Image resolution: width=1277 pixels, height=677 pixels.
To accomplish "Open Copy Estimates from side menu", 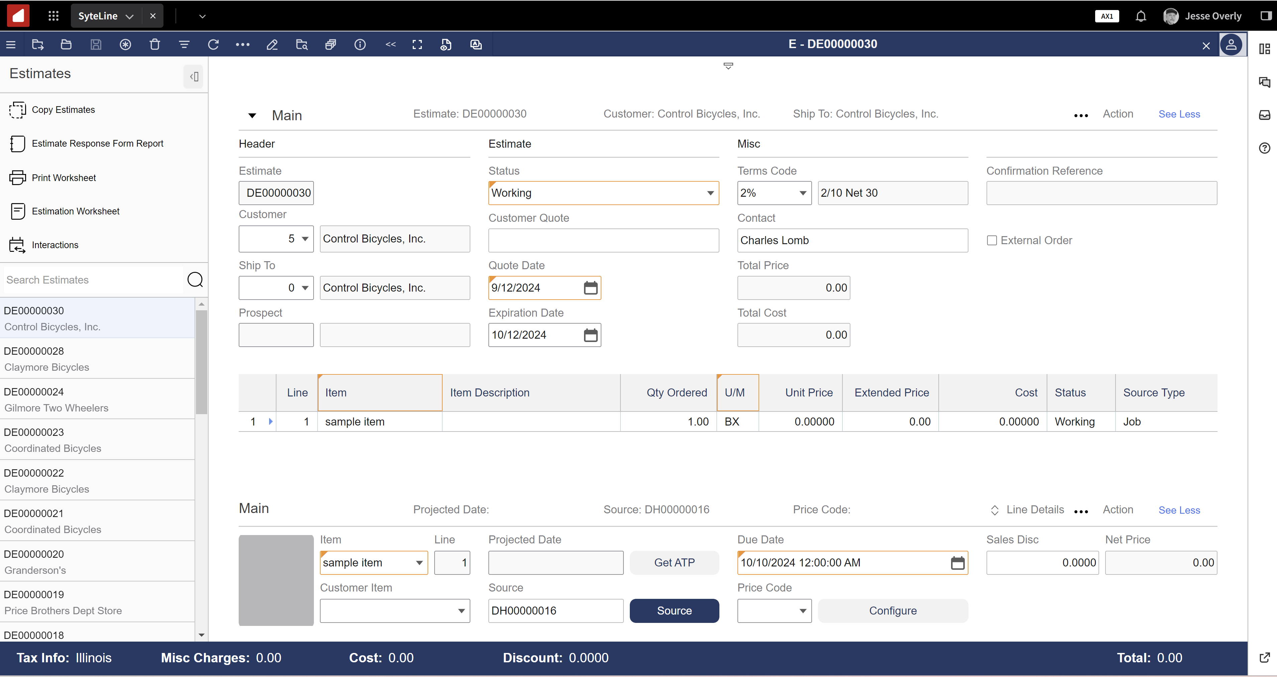I will point(63,110).
